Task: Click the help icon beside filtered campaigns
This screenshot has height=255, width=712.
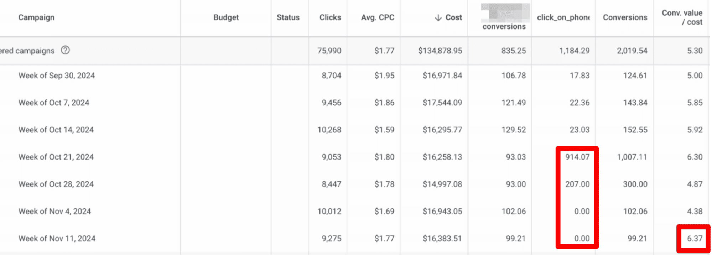Action: pos(65,50)
